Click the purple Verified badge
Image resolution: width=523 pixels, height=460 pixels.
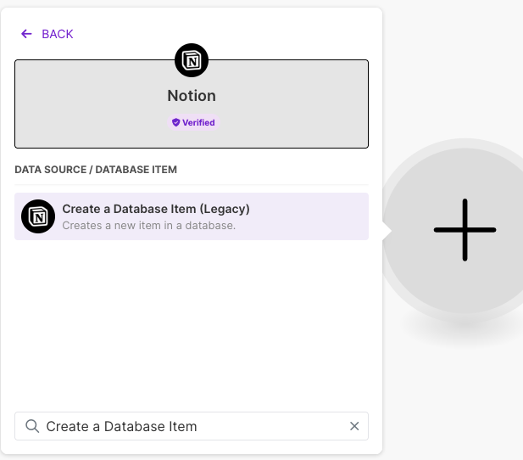click(193, 122)
